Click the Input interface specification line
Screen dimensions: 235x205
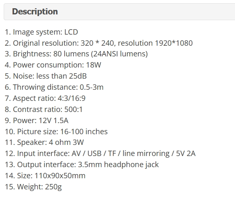coord(100,154)
